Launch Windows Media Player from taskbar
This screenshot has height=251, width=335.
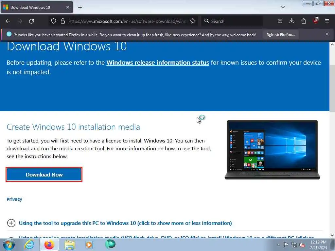(x=89, y=244)
